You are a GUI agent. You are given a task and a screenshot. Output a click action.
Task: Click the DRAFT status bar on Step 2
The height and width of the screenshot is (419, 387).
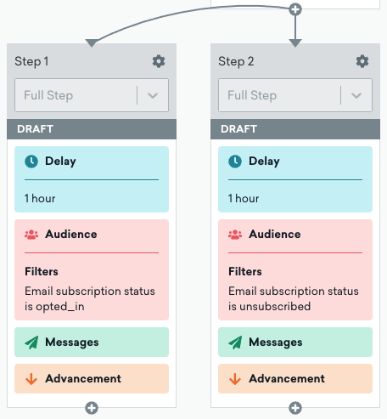295,129
